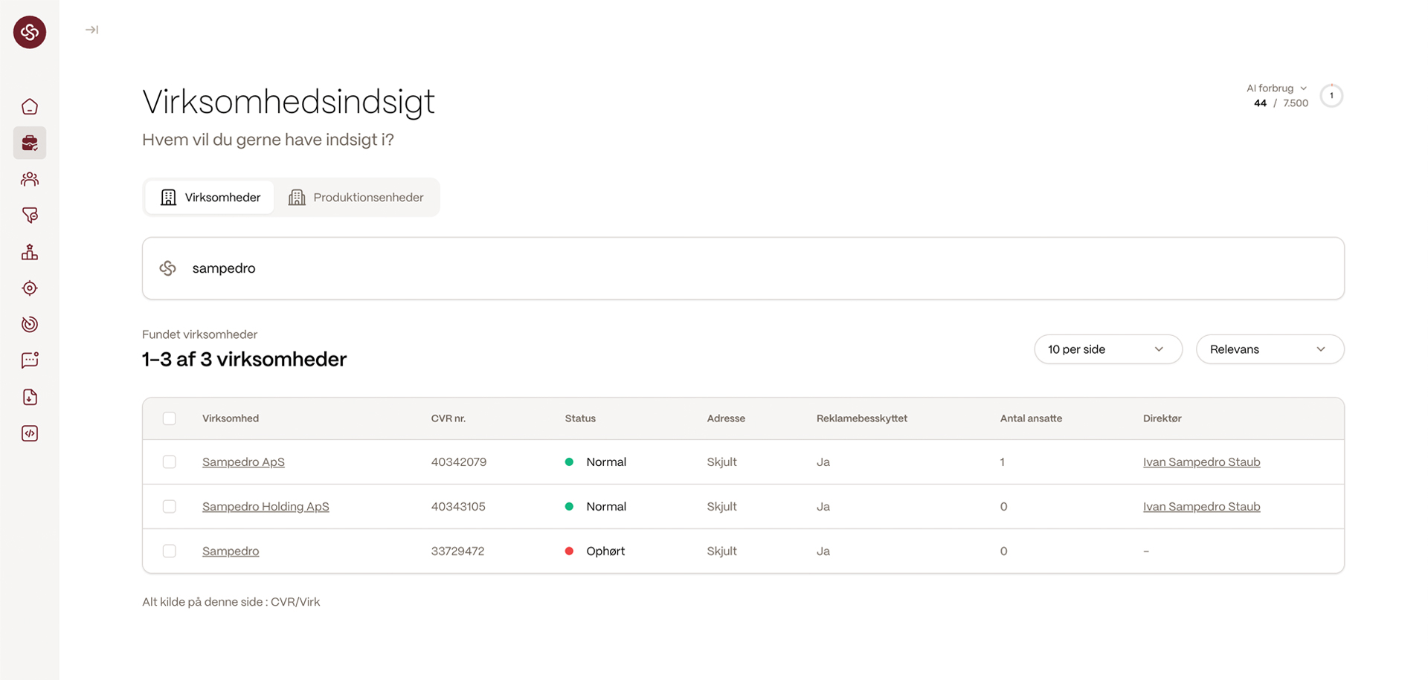Open the podium ranking sidebar icon

pos(30,252)
